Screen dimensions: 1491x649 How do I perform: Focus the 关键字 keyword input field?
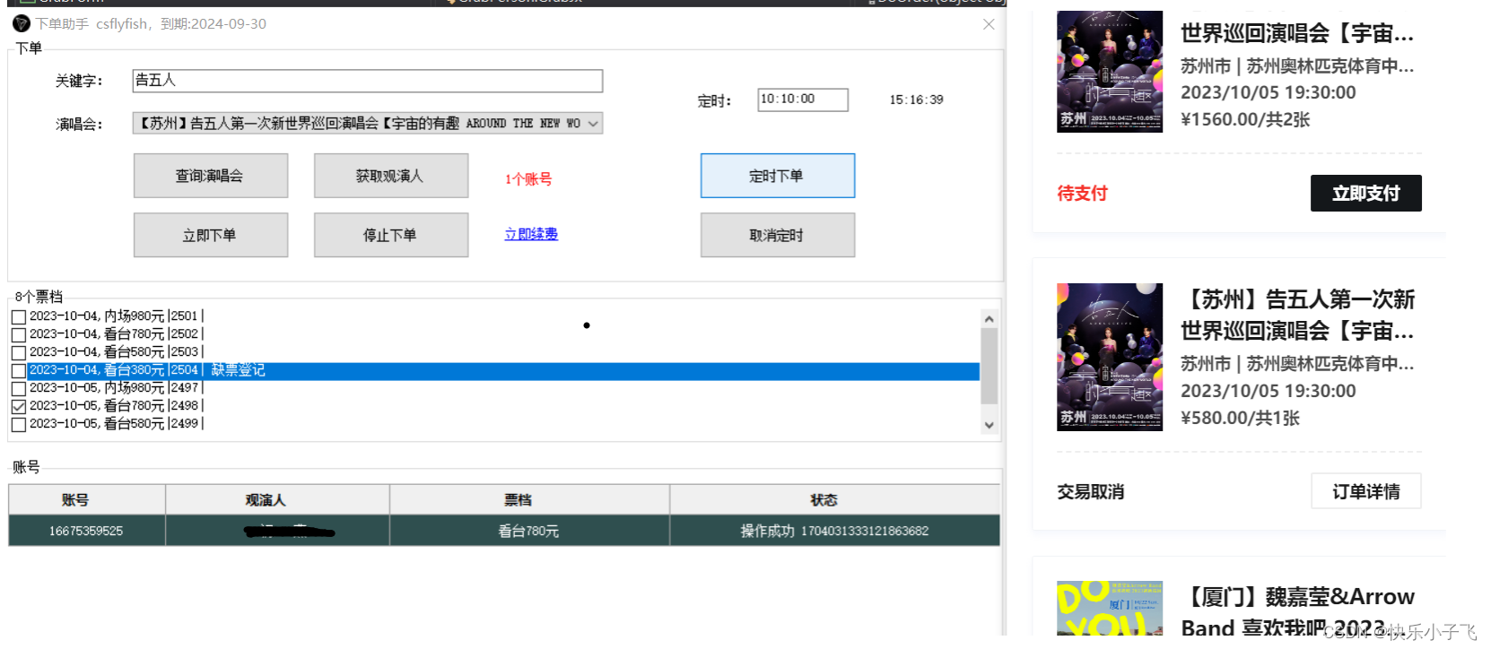(368, 81)
